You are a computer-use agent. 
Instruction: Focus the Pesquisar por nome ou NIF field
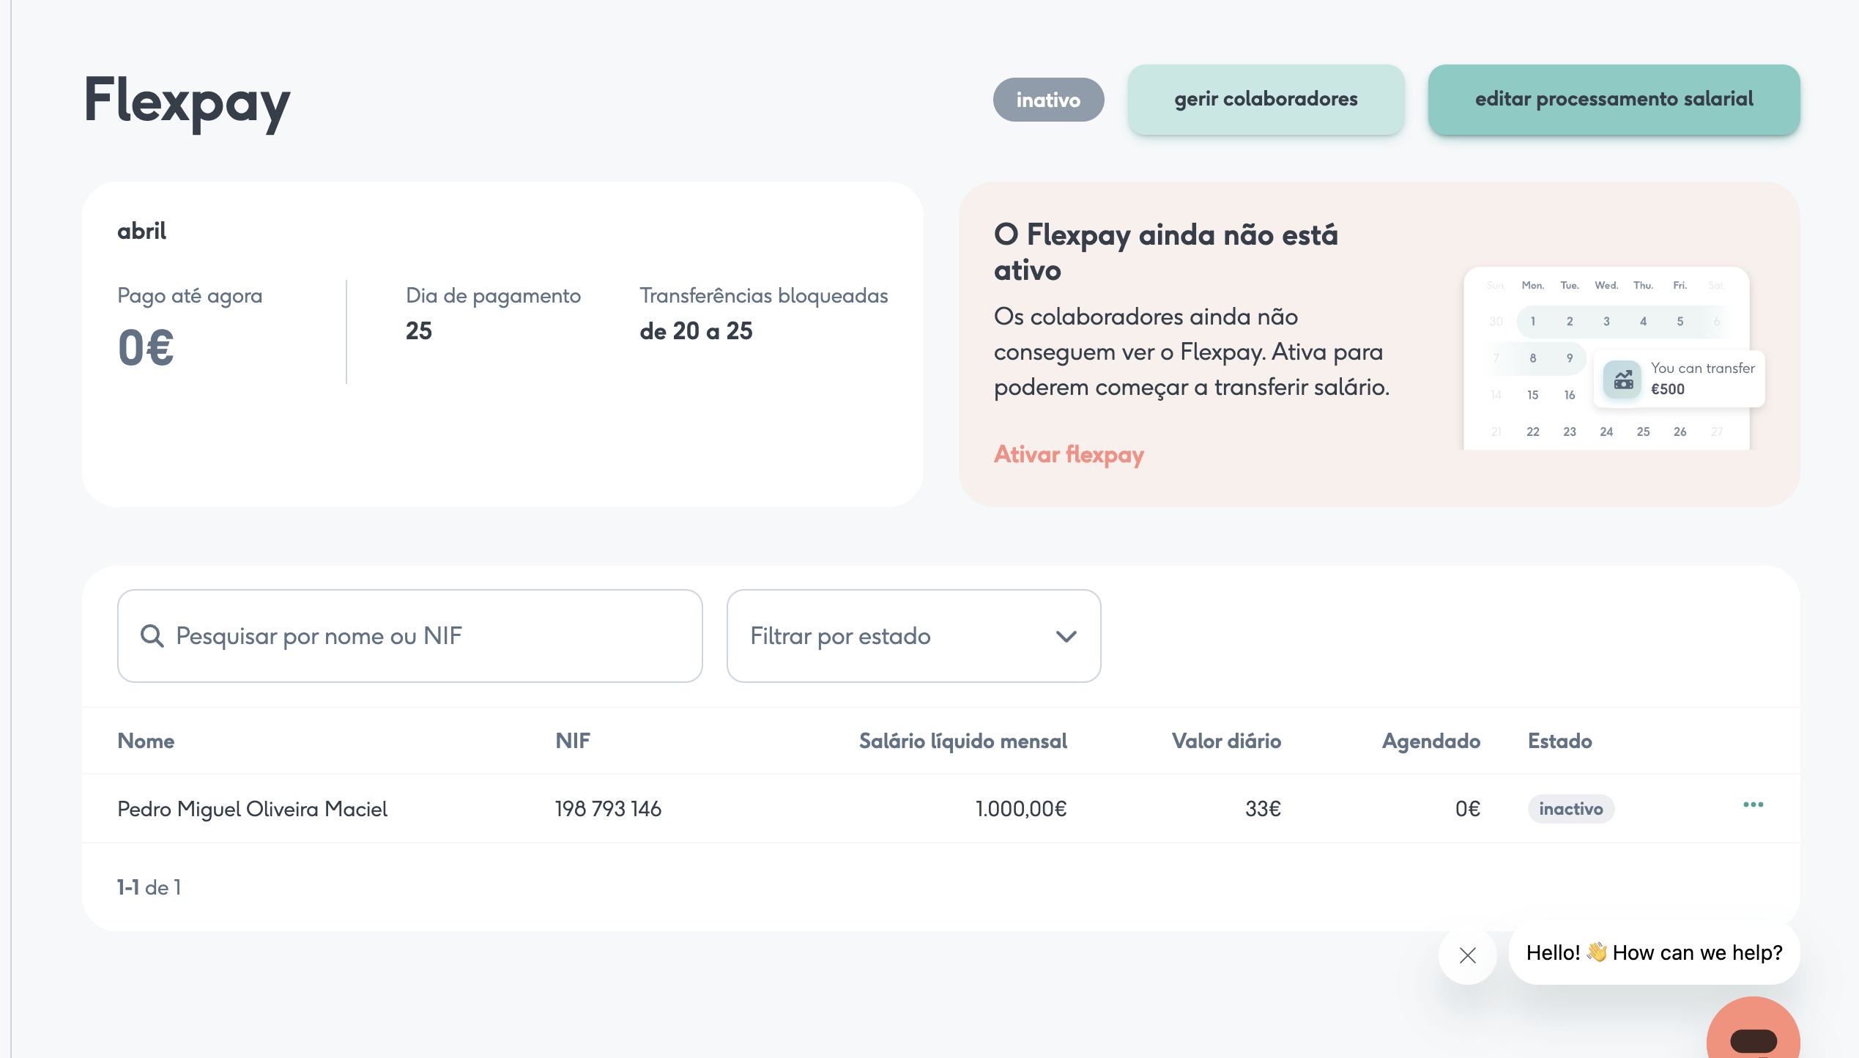(x=410, y=636)
